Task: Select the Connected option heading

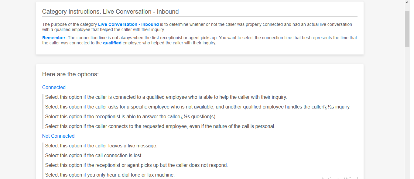Action: click(54, 88)
